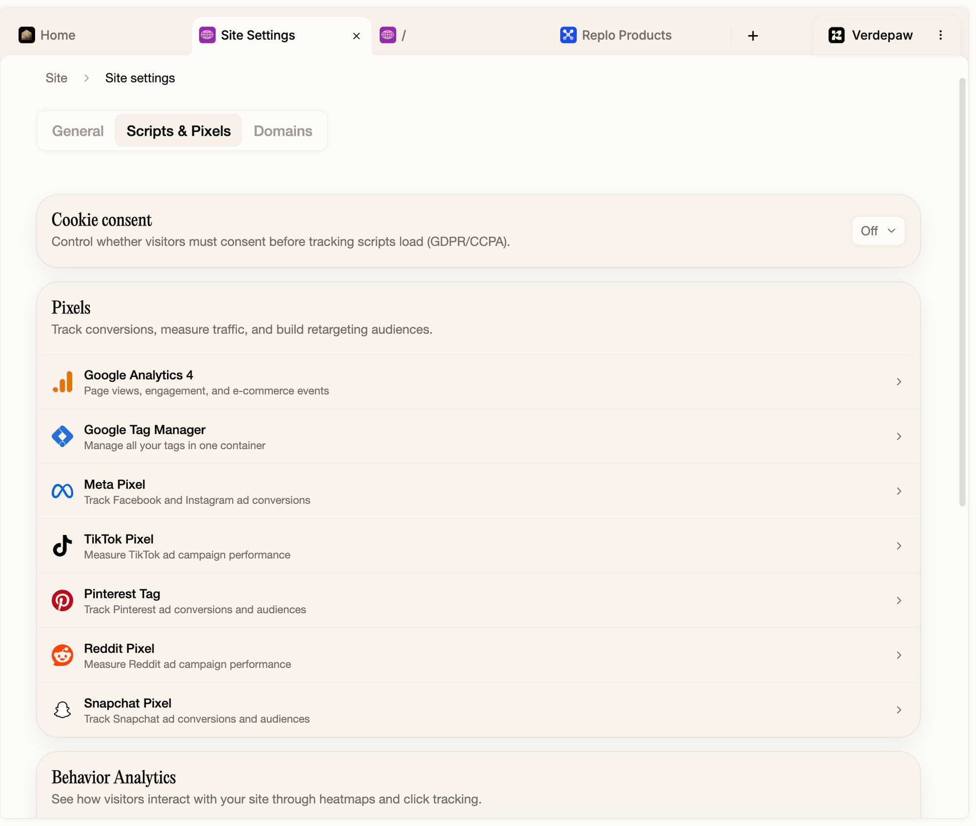976x826 pixels.
Task: Click the Snapchat Pixel title
Action: 128,703
